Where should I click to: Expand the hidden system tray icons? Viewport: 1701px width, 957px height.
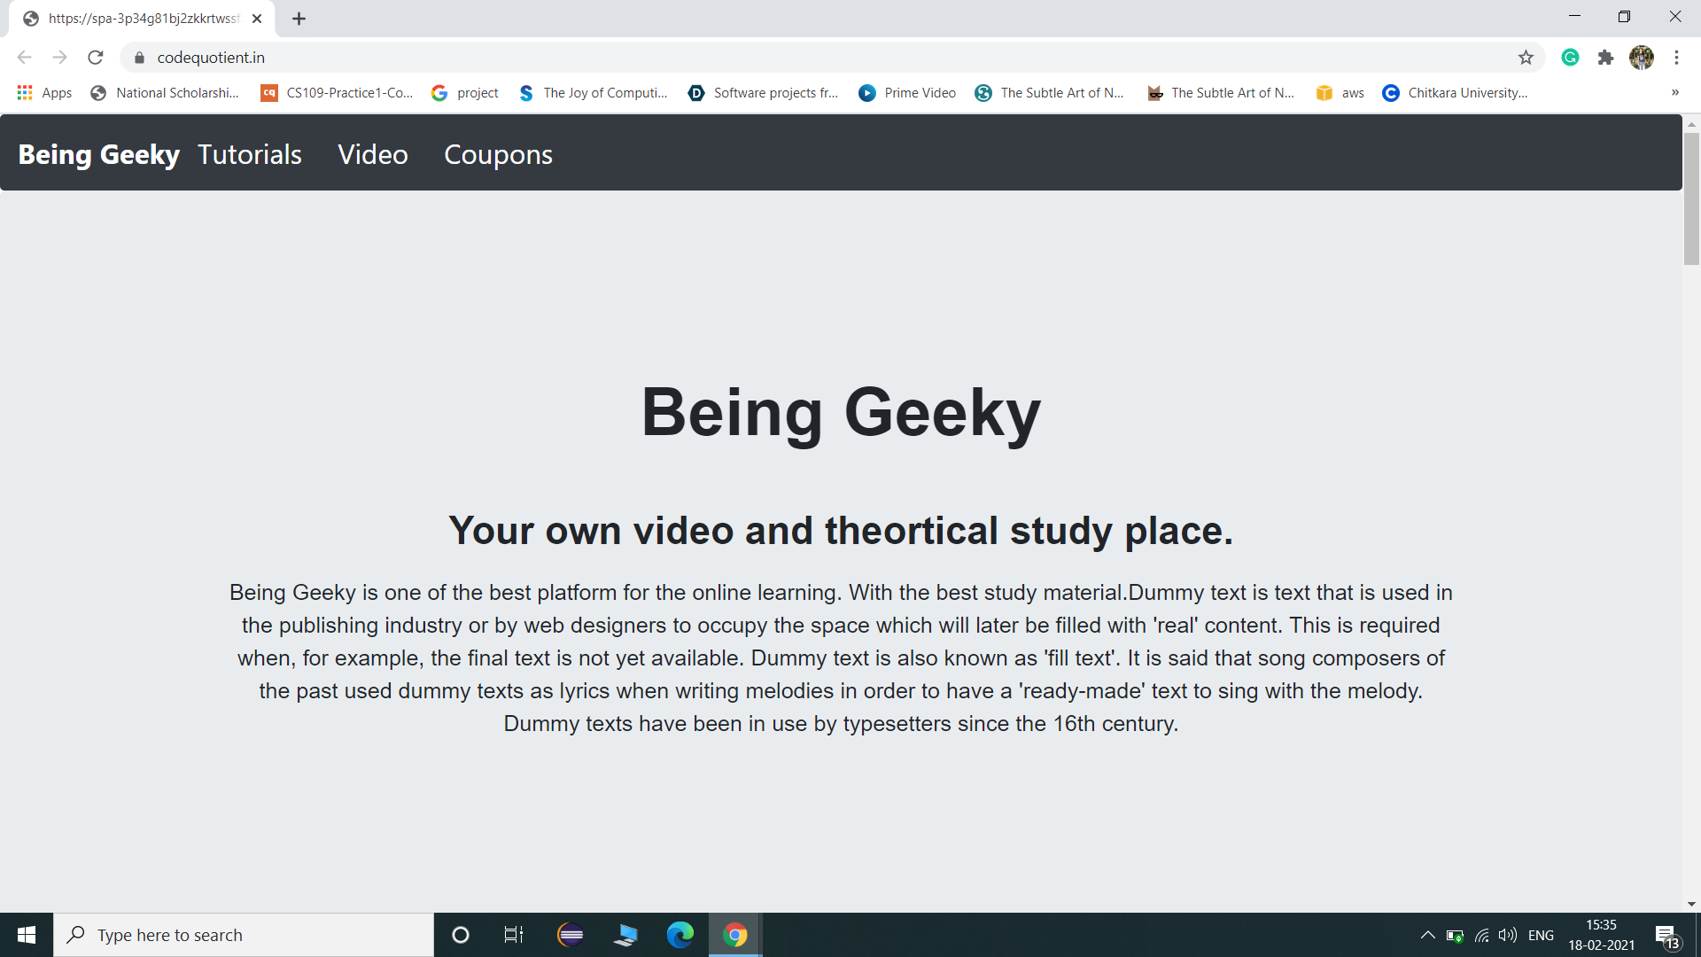pyautogui.click(x=1427, y=935)
